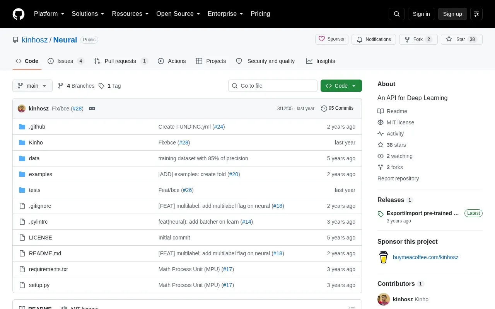Open the search magnifier icon
Screen dimensions: 495x309
click(397, 14)
